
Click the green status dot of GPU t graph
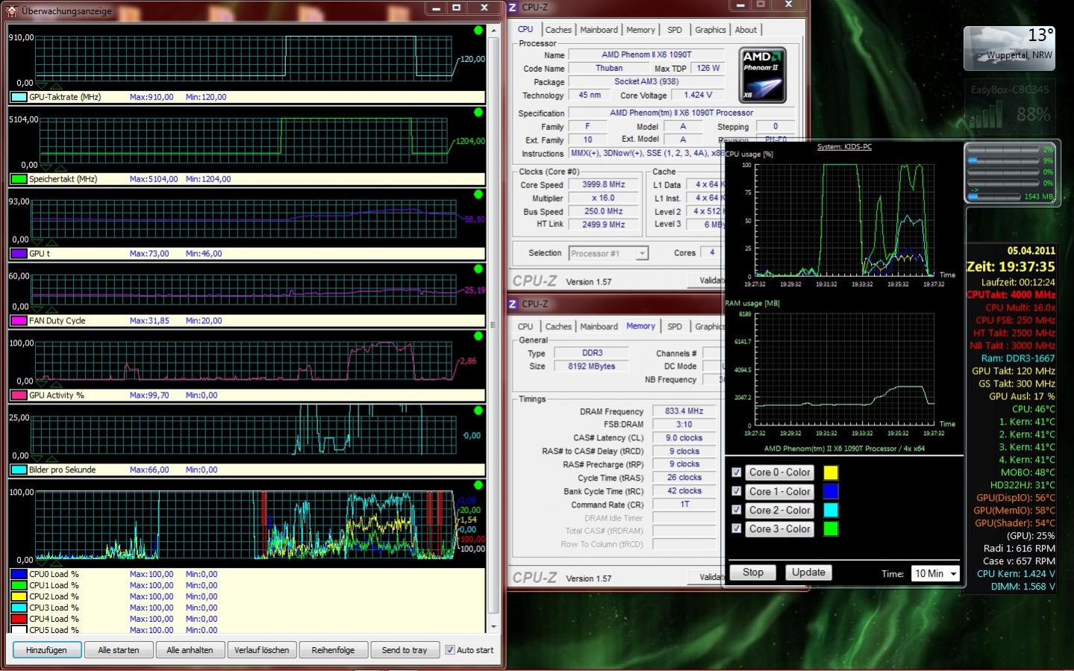coord(478,194)
